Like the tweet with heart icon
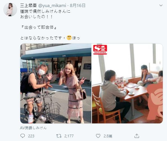 click(x=98, y=136)
